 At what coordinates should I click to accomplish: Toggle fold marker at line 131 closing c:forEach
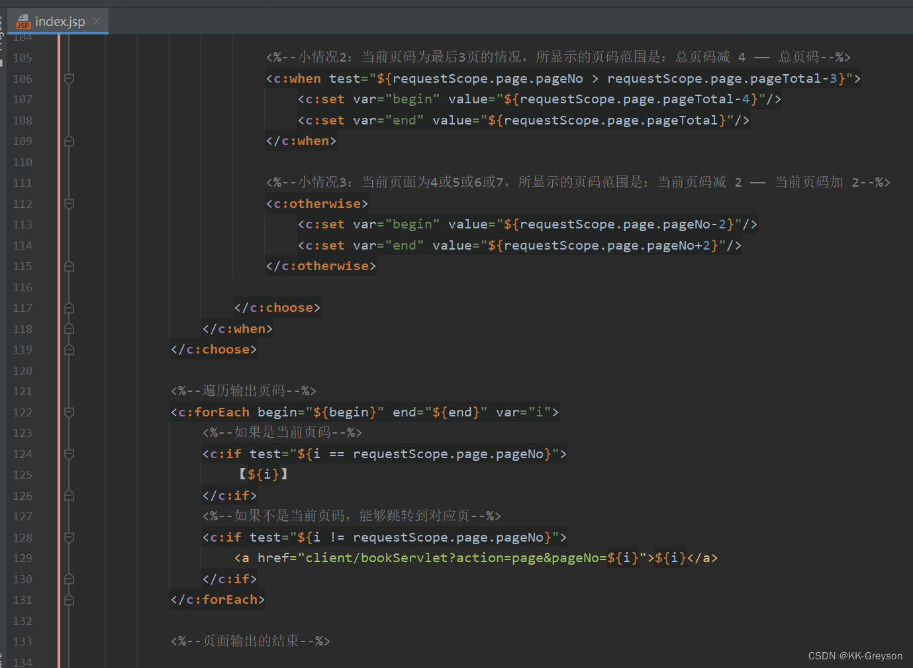pyautogui.click(x=69, y=600)
